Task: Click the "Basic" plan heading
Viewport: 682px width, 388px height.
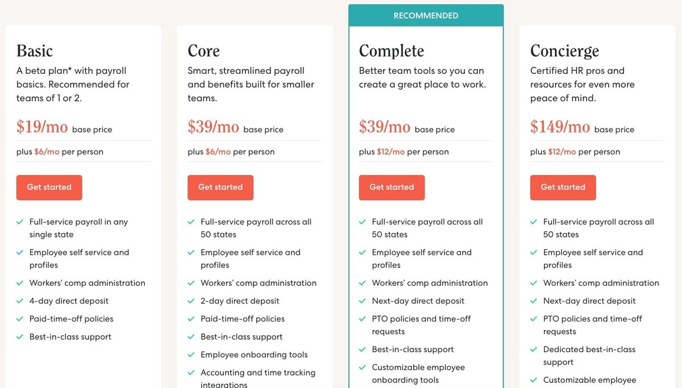Action: (x=34, y=51)
